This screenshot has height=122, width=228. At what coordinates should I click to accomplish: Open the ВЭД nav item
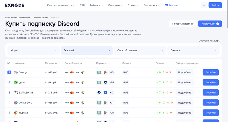click(x=82, y=5)
